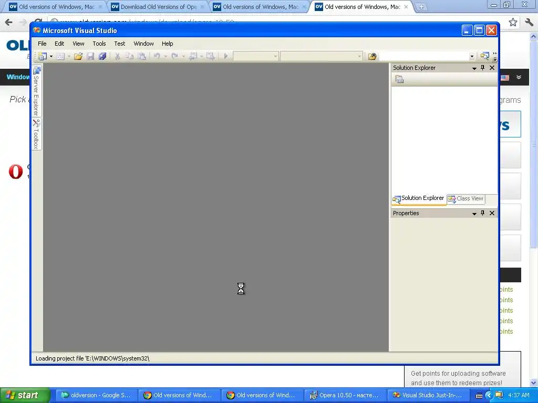Close the Solution Explorer panel
Image resolution: width=538 pixels, height=403 pixels.
point(492,68)
